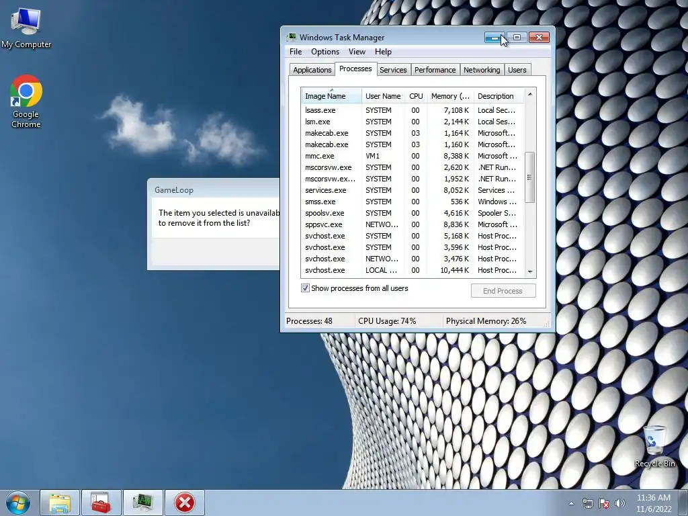Click the GameLoop dialog message text
688x516 pixels.
219,218
